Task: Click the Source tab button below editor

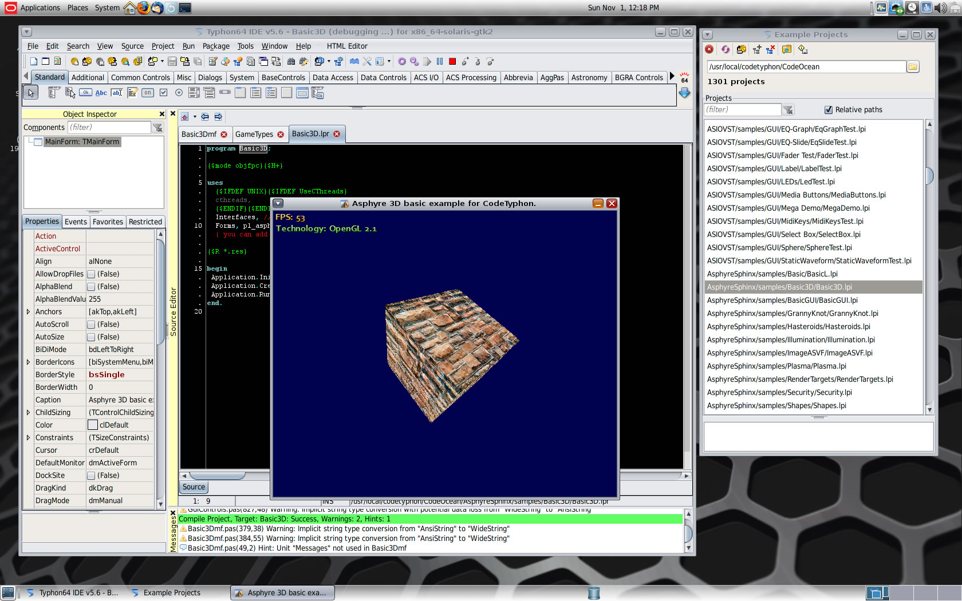Action: 194,487
